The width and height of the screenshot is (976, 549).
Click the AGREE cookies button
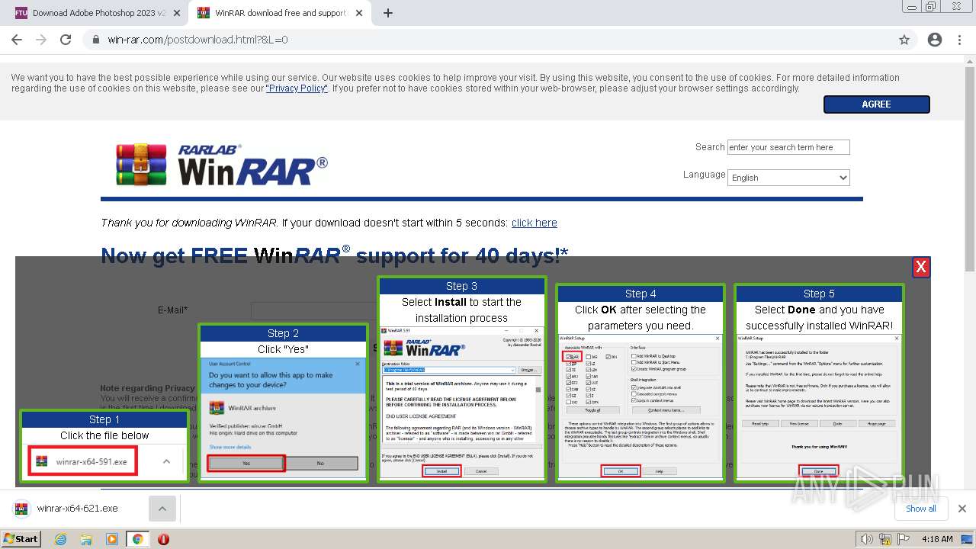tap(876, 104)
